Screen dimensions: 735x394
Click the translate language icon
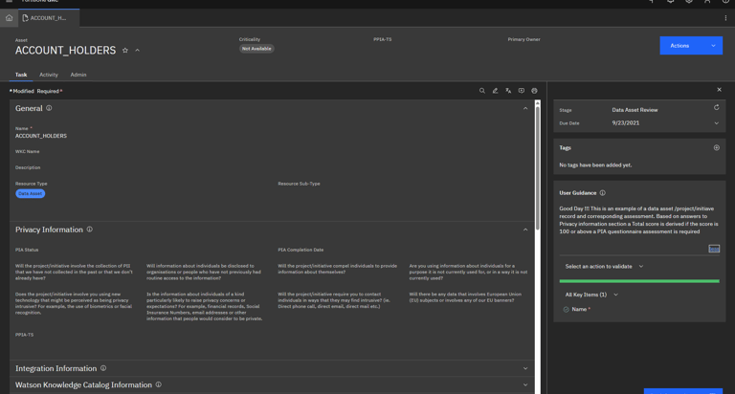click(508, 91)
